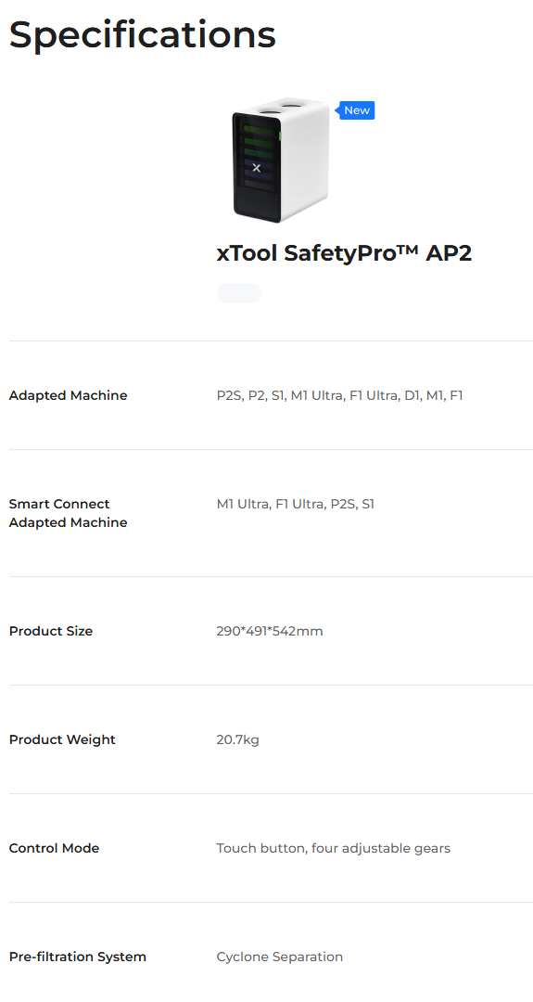Select the 290*491*542mm dimension value

pyautogui.click(x=270, y=632)
